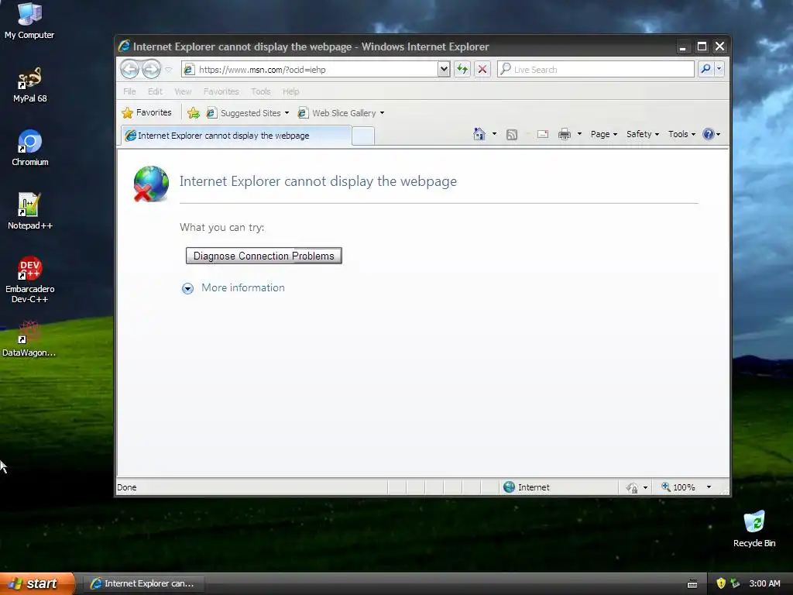Click the security shield tray icon
The image size is (793, 595).
point(721,583)
